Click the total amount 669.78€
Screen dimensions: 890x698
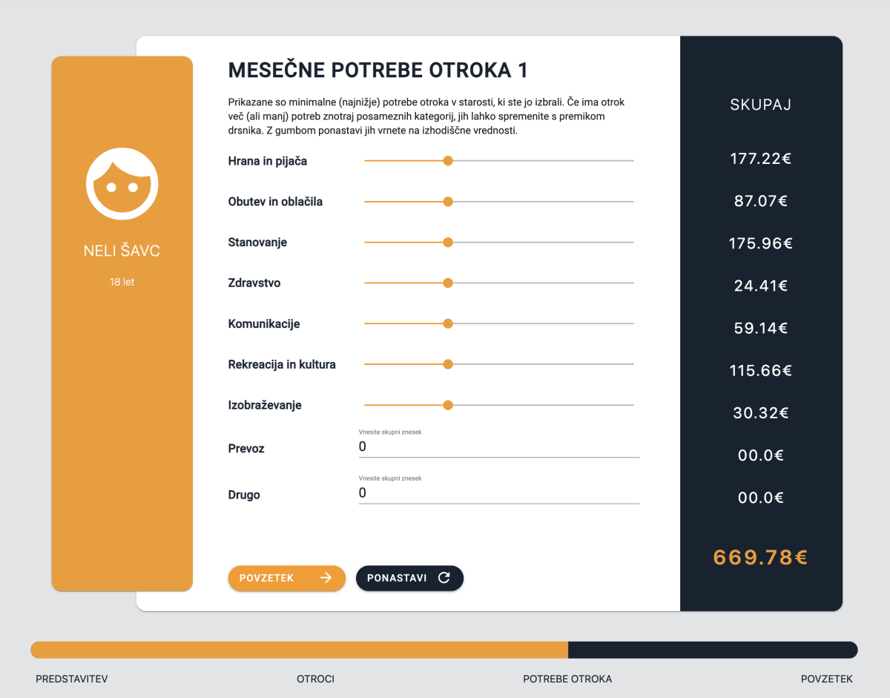tap(760, 558)
